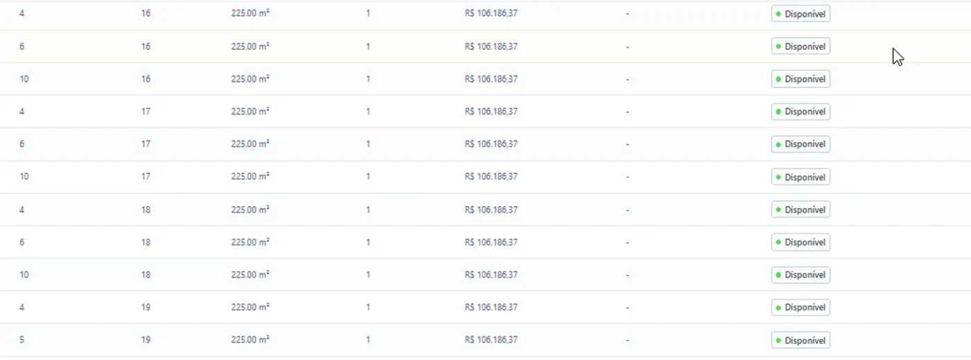Click Disponível status on row 6, 17
This screenshot has height=360, width=971.
[x=800, y=144]
